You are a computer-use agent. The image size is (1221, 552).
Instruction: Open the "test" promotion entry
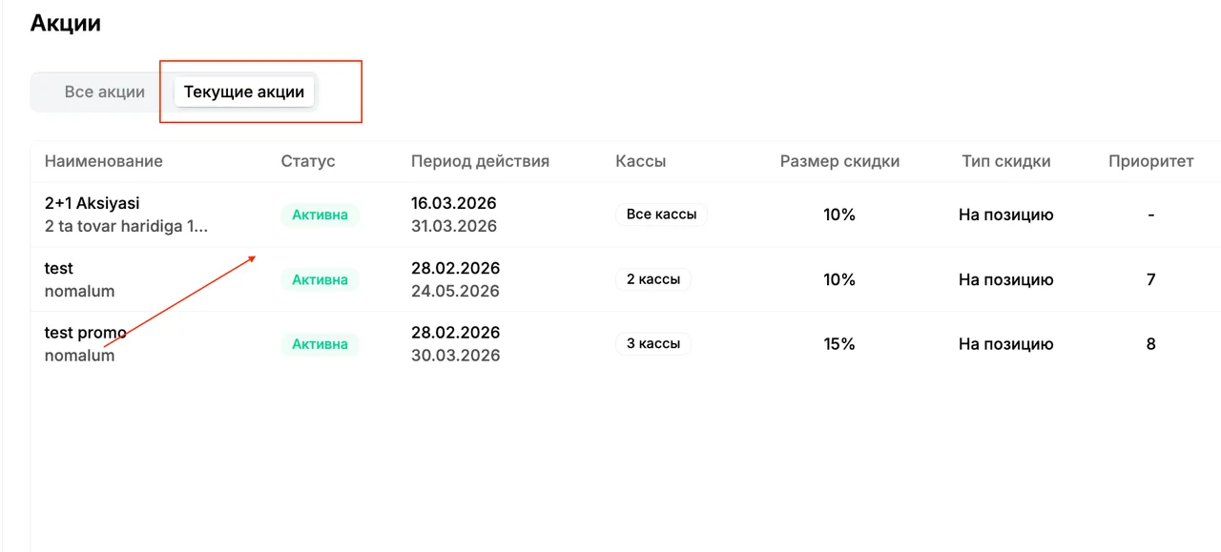[625, 279]
